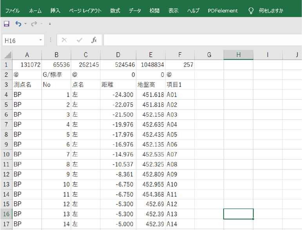Click cell containing 131072
Screen dimensions: 302x230
pos(27,65)
